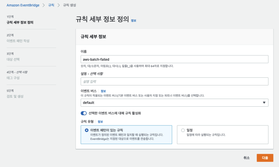
Task: Open the 규칙 breadcrumb link
Action: [x=51, y=5]
